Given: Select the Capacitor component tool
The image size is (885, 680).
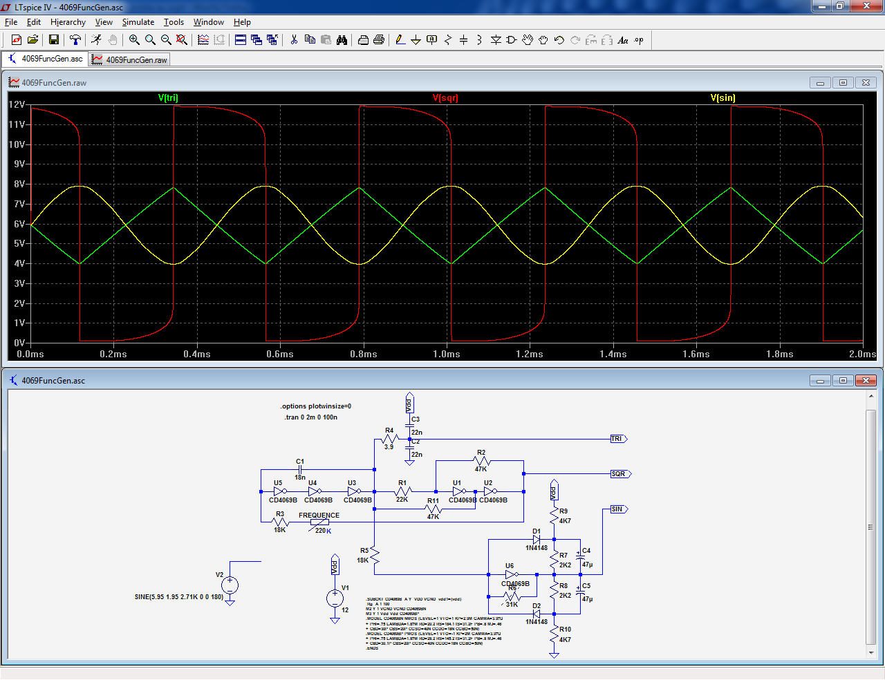Looking at the screenshot, I should (463, 40).
